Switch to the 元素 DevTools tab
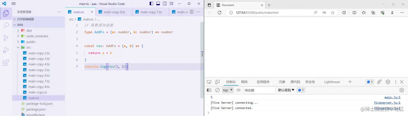 [282, 82]
